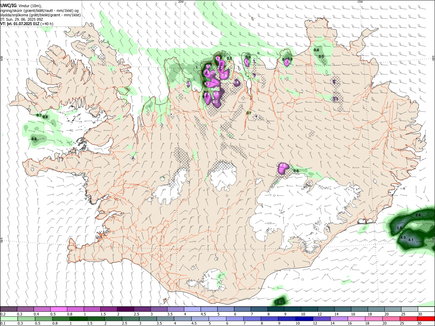The width and height of the screenshot is (435, 326).
Task: Click the bright red 30 rain scale swatch
Action: [426, 319]
